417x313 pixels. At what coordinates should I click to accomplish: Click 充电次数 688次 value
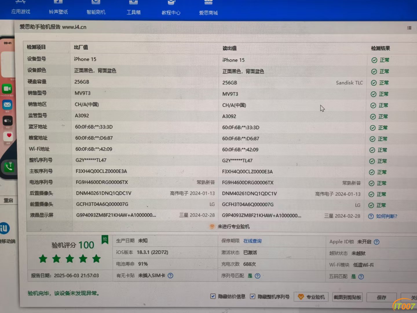pos(249,264)
